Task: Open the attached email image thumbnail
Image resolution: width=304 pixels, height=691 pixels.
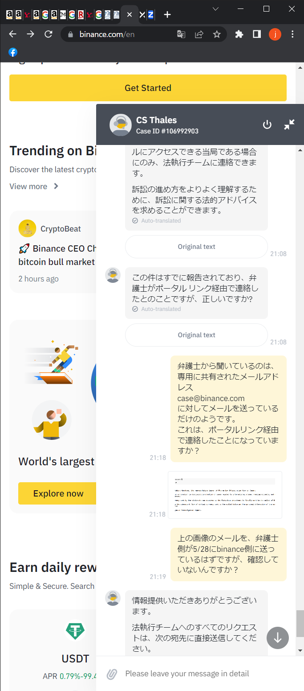Action: [225, 495]
